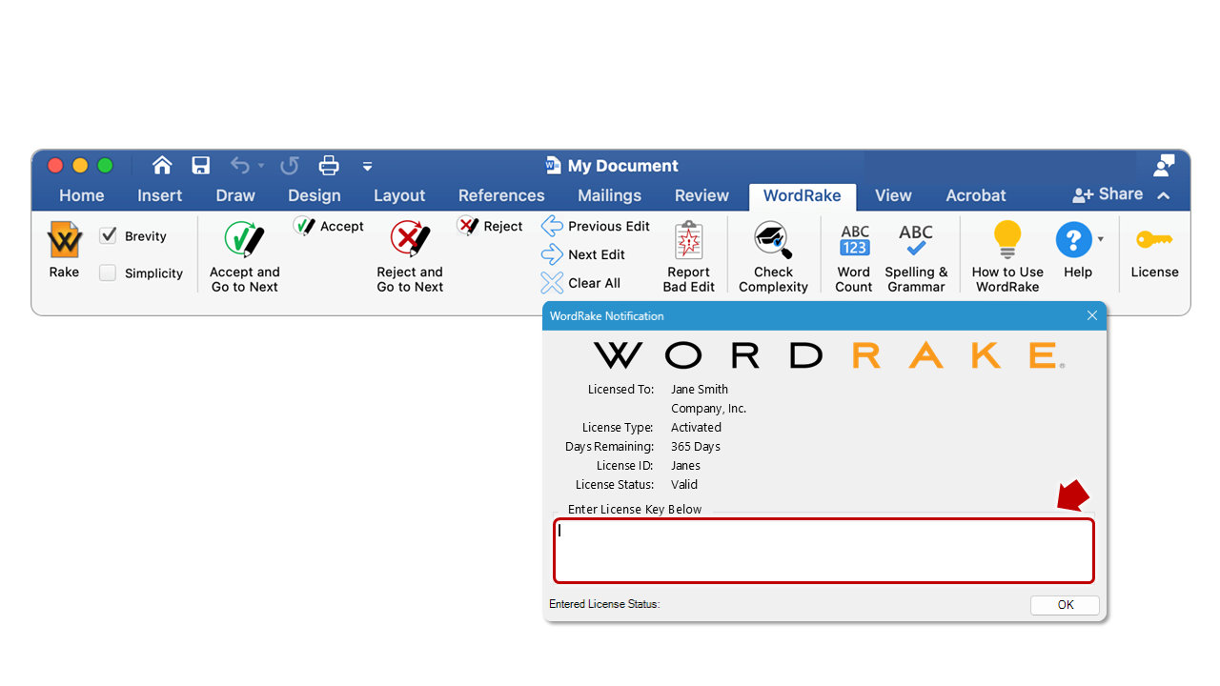Print using the printer icon
The width and height of the screenshot is (1220, 686).
(329, 166)
